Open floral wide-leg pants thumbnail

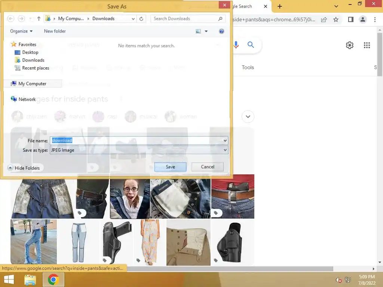point(150,242)
